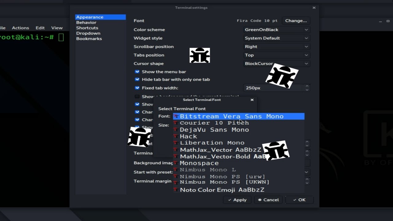The width and height of the screenshot is (393, 221).
Task: Select Appearance in the settings sidebar
Action: click(100, 17)
